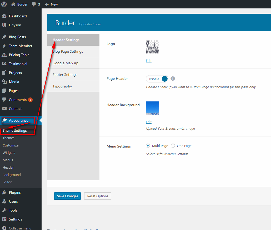
Task: Click the Reset Options button
Action: click(x=98, y=196)
